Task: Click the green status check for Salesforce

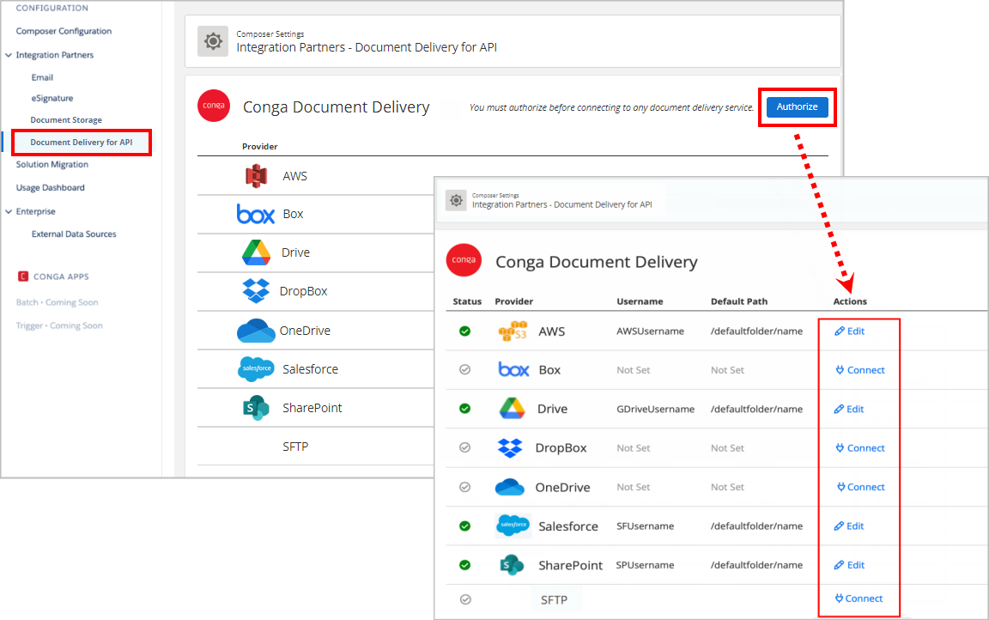Action: pyautogui.click(x=464, y=526)
